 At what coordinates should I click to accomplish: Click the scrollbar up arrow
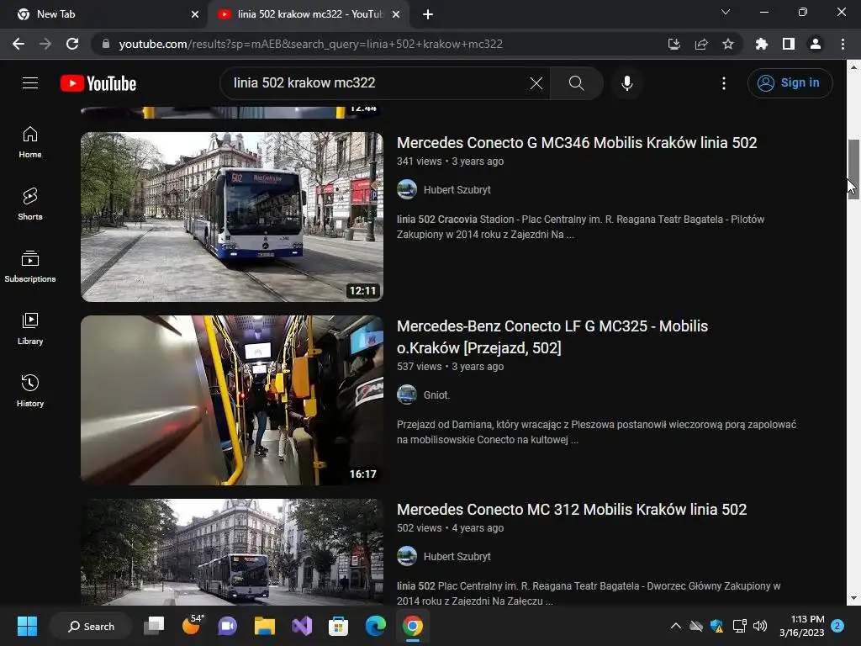[x=853, y=67]
